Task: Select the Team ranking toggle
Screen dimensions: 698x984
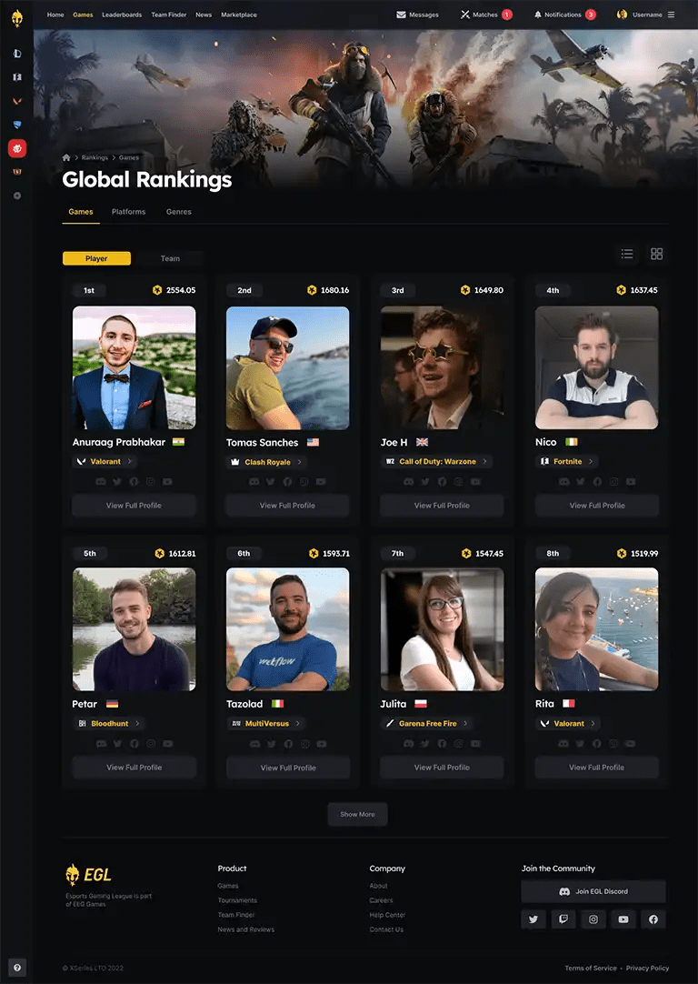Action: (x=170, y=258)
